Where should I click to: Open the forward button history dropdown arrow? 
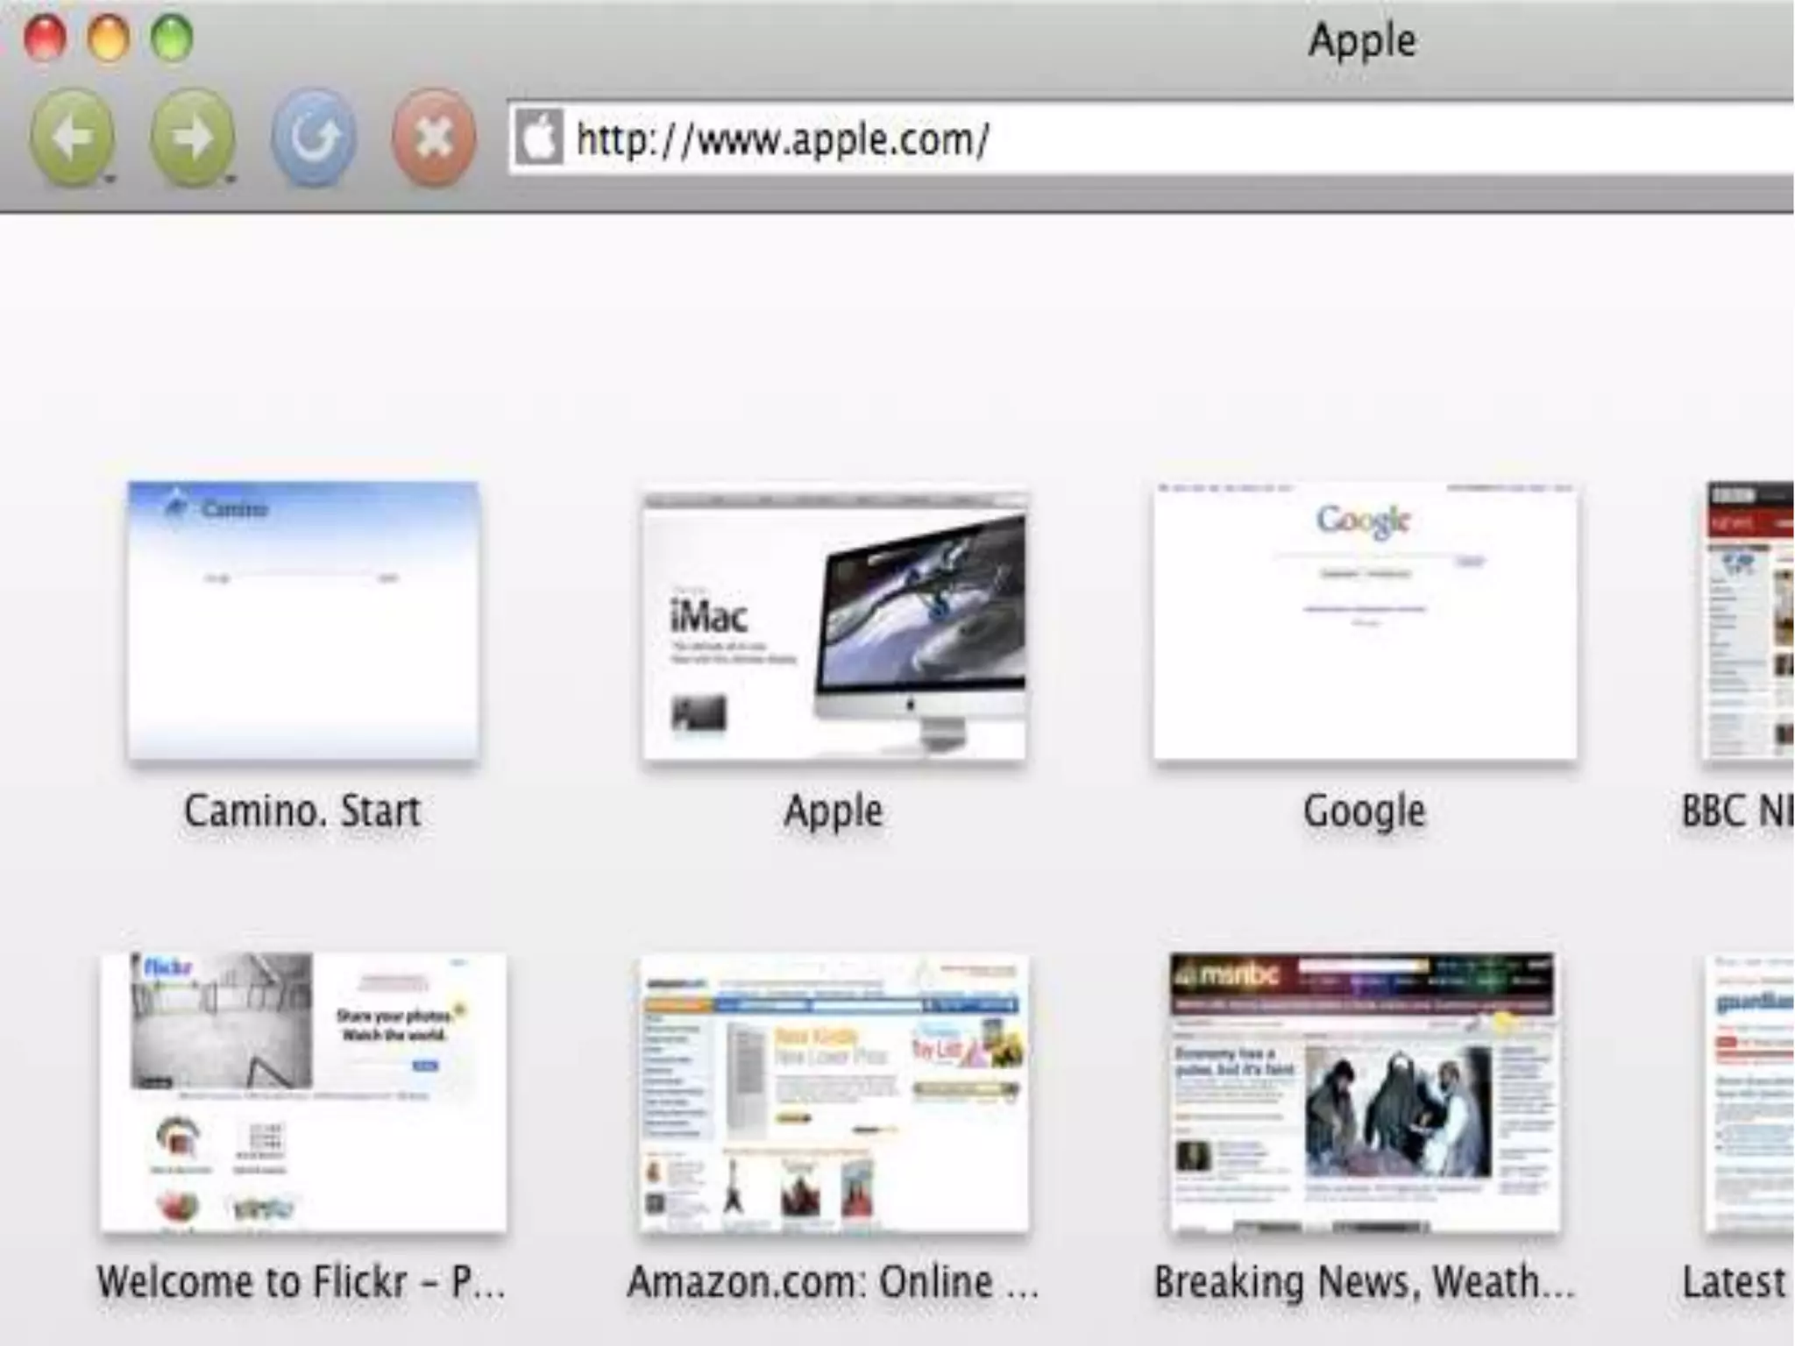[231, 179]
